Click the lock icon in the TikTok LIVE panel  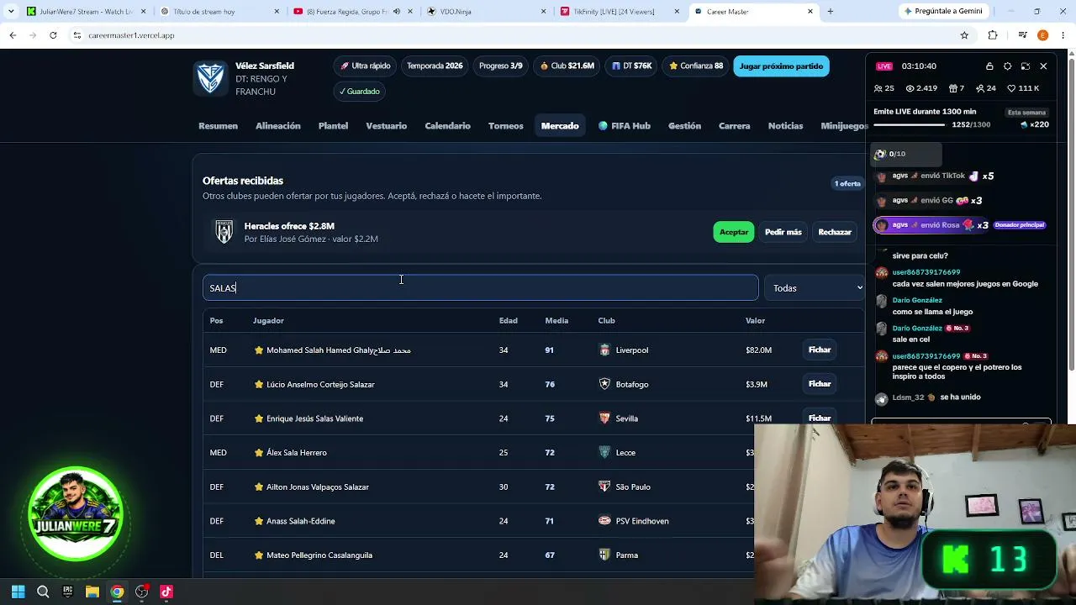pyautogui.click(x=989, y=66)
